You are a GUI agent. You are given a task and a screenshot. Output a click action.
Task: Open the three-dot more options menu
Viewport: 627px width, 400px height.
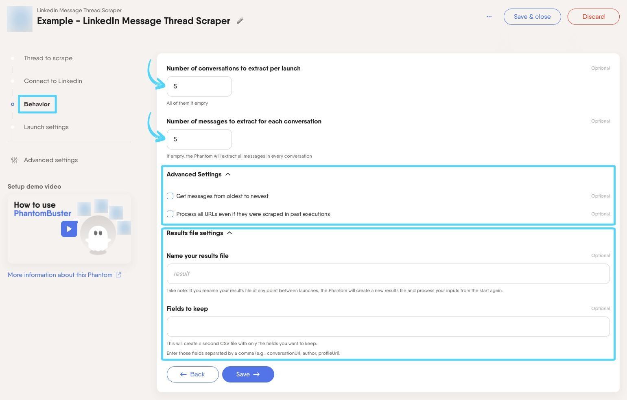pyautogui.click(x=489, y=17)
